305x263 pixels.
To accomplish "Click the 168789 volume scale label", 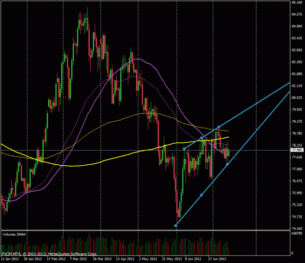I will coord(297,233).
